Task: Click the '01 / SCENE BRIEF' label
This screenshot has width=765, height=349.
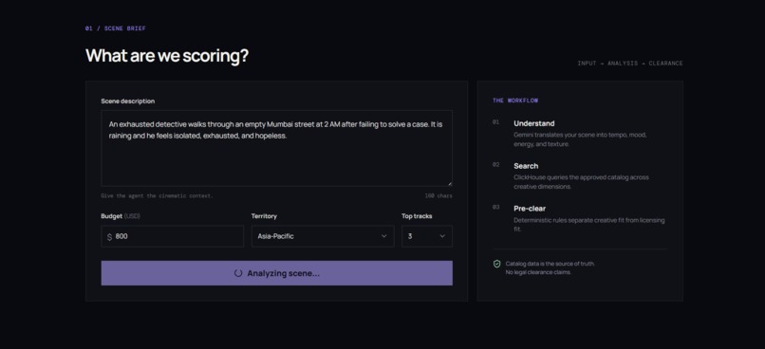Action: coord(115,28)
